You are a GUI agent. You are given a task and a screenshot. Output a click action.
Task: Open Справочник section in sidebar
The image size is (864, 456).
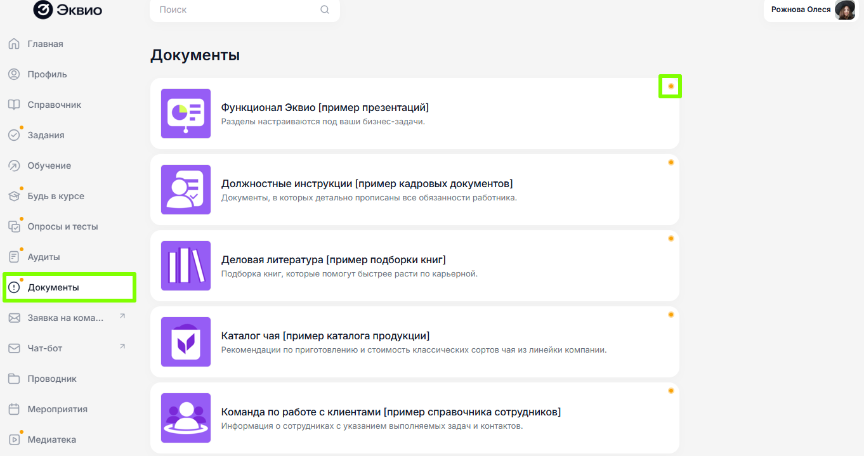[54, 105]
